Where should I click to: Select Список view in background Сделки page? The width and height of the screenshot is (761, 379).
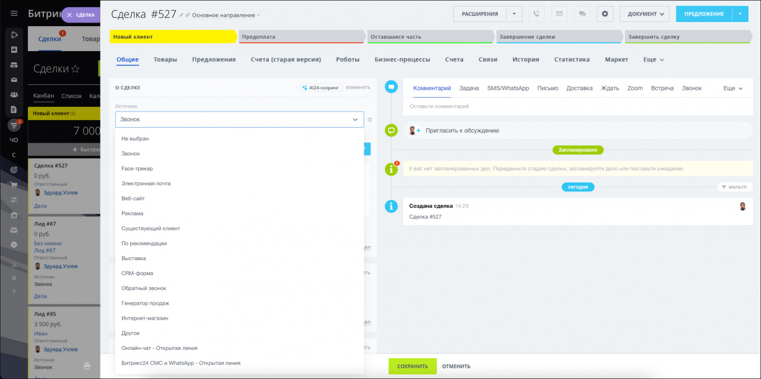(x=71, y=96)
